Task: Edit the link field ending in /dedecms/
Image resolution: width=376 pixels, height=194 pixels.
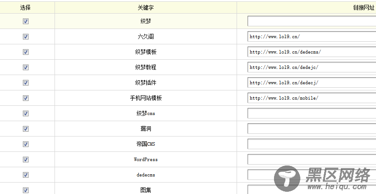Action: pyautogui.click(x=312, y=52)
